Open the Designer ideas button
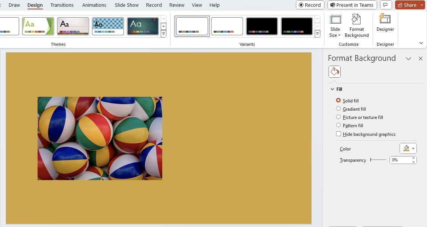This screenshot has height=227, width=427. coord(385,23)
